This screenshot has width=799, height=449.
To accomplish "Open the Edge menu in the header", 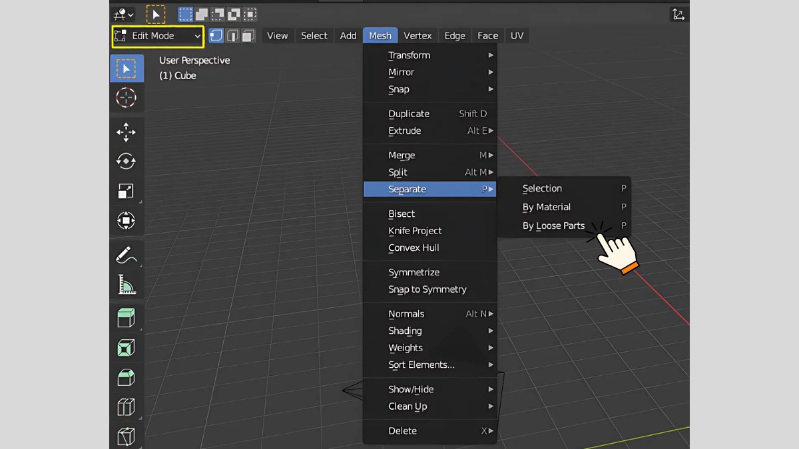I will pos(455,36).
